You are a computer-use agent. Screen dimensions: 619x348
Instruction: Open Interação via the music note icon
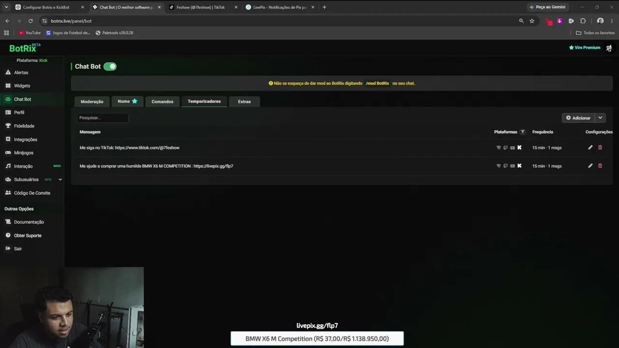pyautogui.click(x=8, y=166)
